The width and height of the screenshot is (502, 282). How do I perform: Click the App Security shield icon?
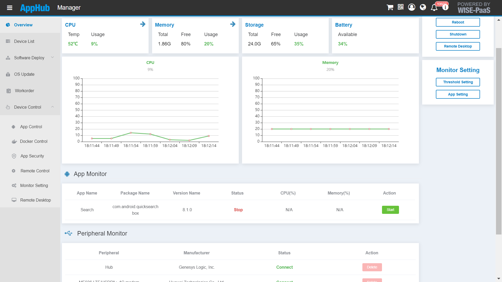coord(14,156)
